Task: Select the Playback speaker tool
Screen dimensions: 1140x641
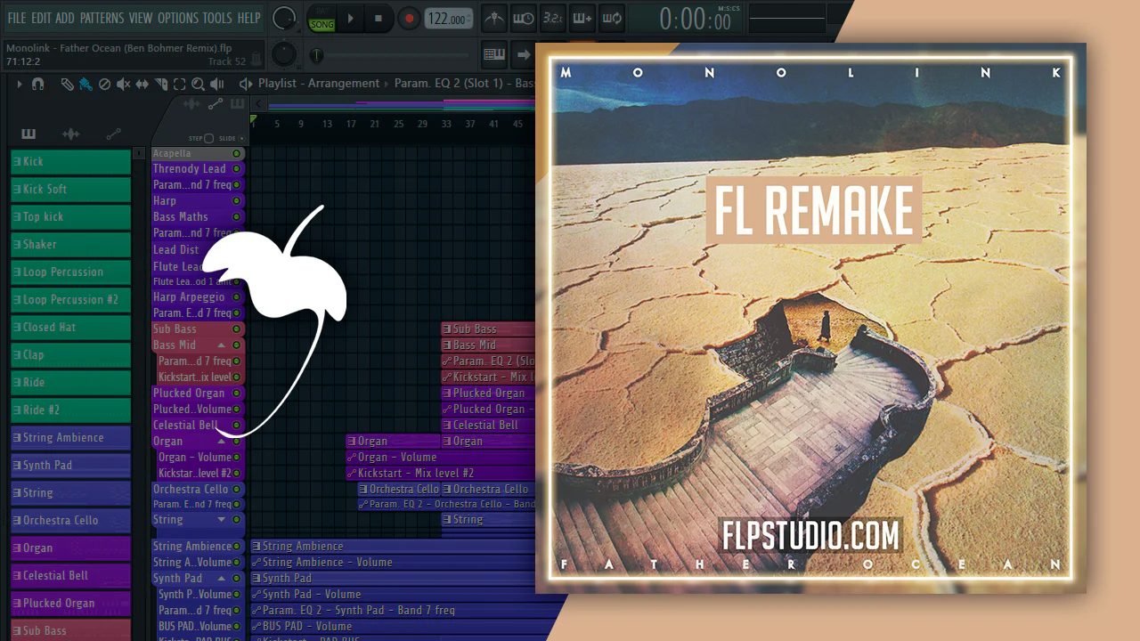Action: 216,84
